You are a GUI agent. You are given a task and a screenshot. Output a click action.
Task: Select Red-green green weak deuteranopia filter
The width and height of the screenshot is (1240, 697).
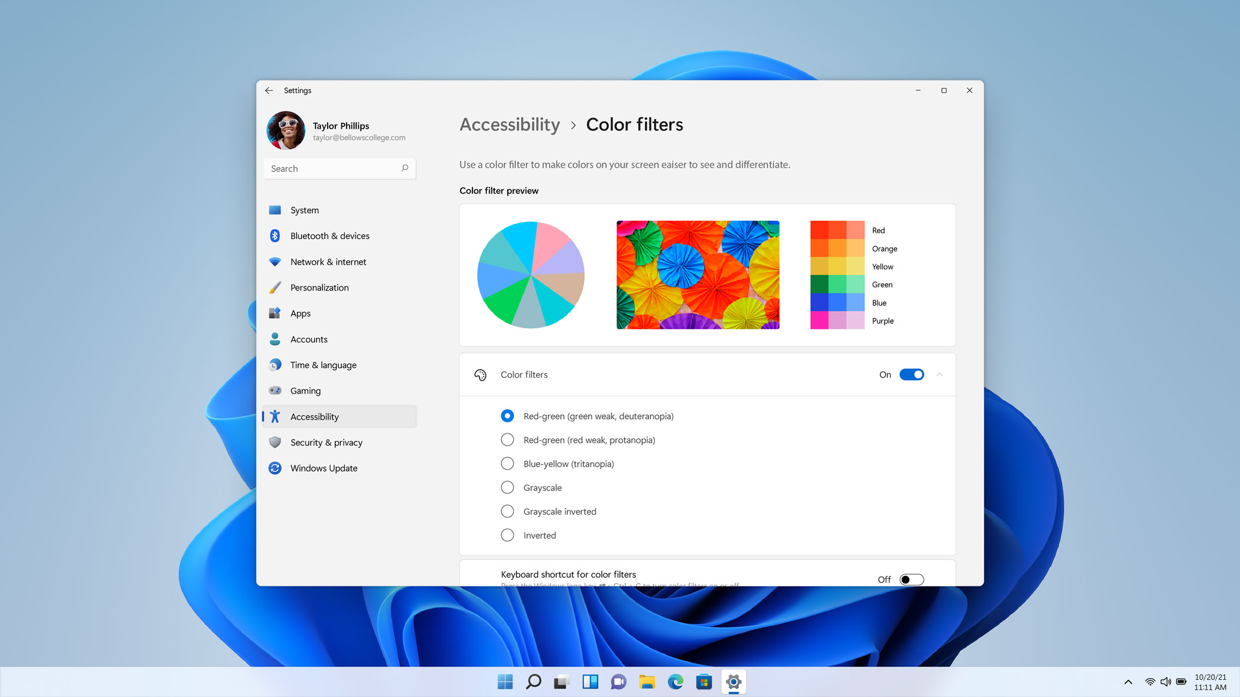tap(508, 416)
